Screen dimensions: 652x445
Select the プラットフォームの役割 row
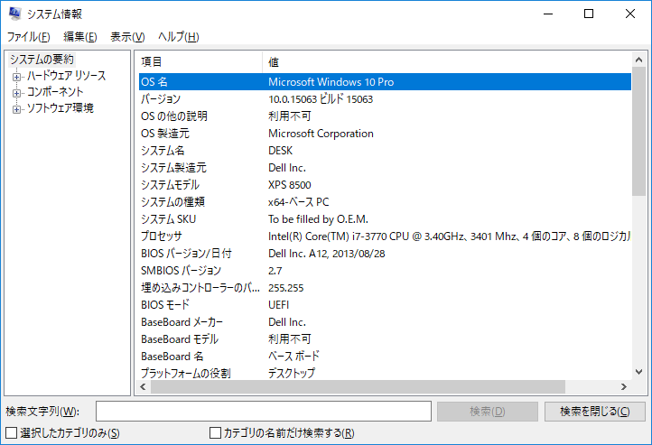coord(385,373)
